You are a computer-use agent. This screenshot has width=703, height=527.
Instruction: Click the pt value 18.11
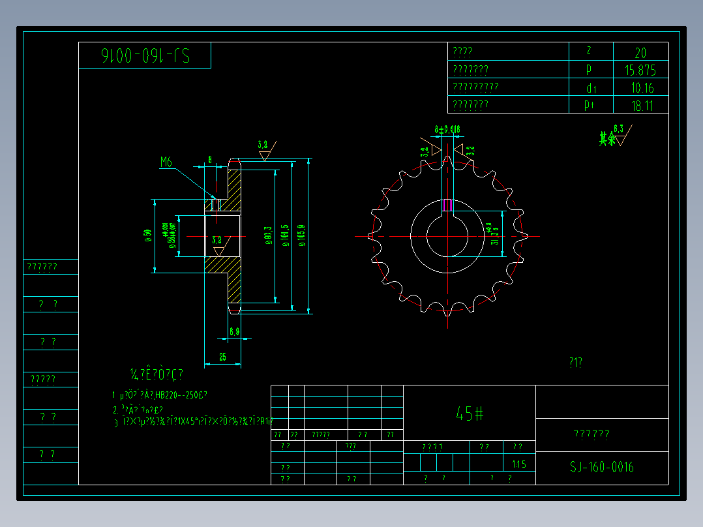click(642, 106)
